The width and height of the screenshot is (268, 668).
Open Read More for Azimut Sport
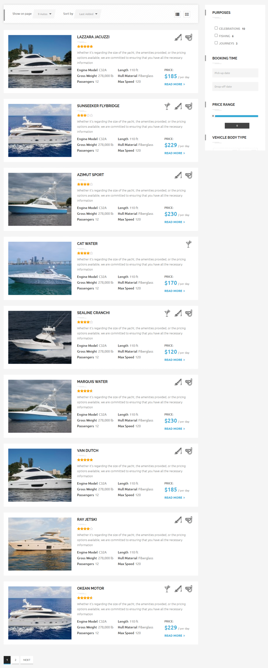click(x=175, y=222)
